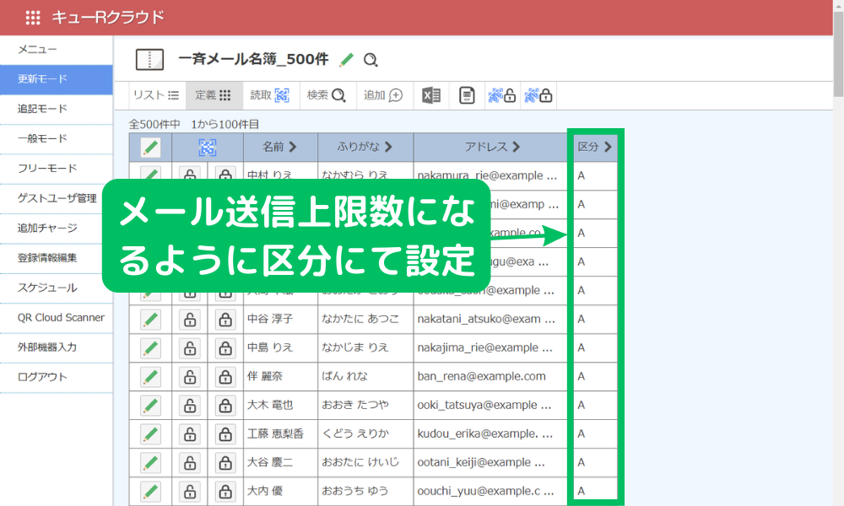Click closed padlock in 工藤 恵梨香 row
Screen dimensions: 844x506
coord(225,434)
